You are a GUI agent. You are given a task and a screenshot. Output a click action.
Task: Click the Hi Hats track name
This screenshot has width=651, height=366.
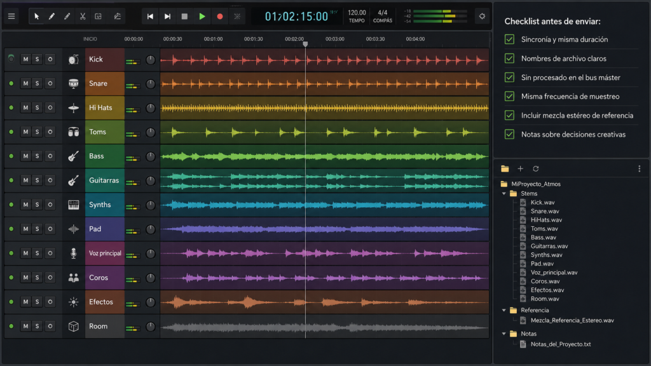pyautogui.click(x=100, y=108)
